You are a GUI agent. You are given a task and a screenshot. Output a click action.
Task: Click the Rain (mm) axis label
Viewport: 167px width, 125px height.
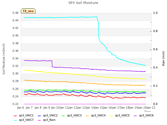click(163, 59)
